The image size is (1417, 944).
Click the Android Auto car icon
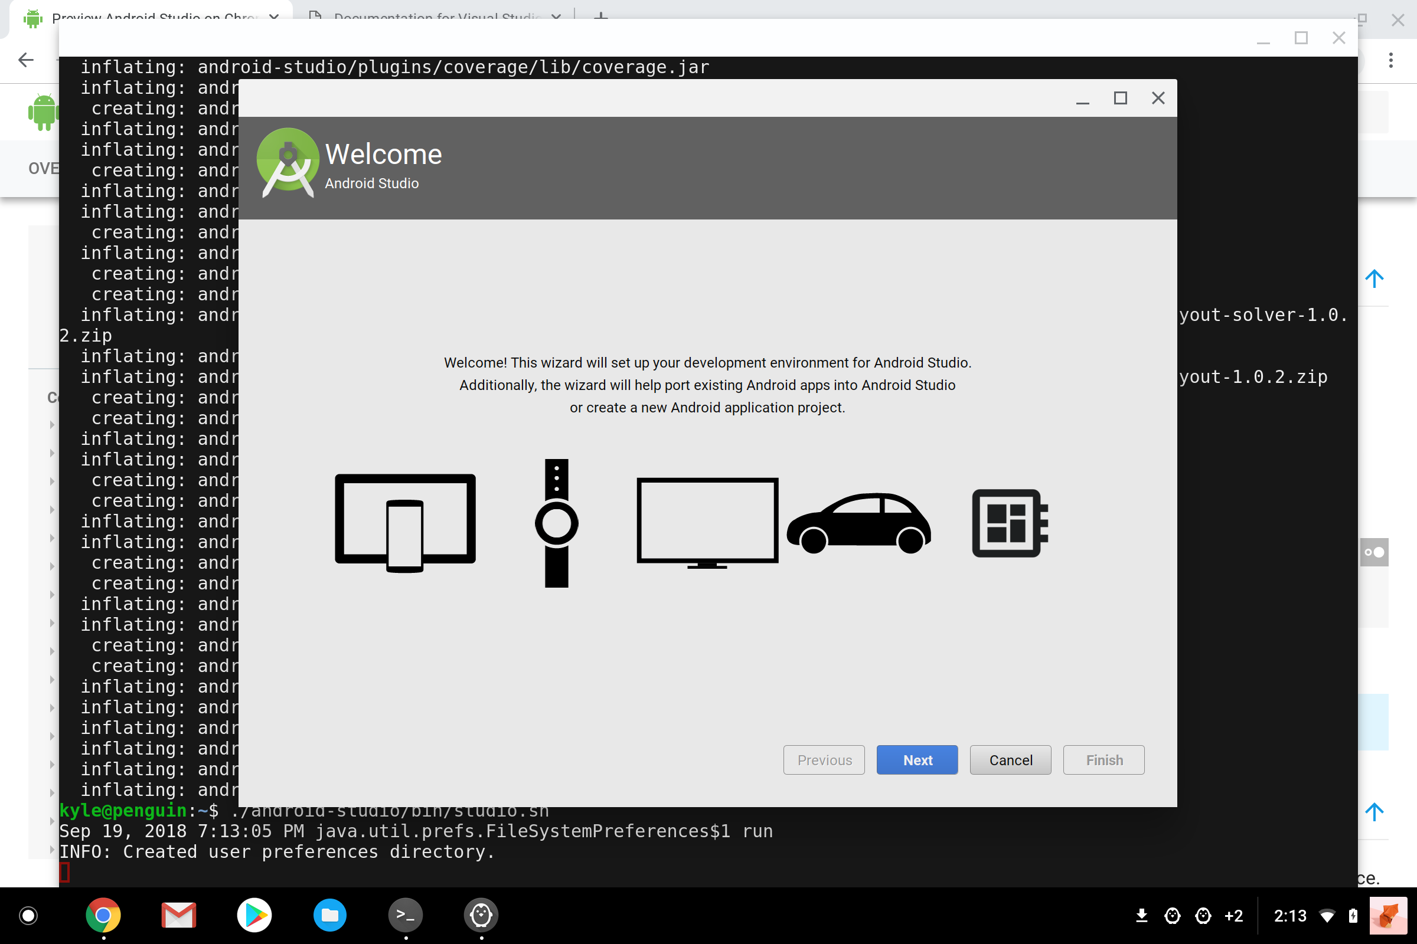(x=858, y=523)
